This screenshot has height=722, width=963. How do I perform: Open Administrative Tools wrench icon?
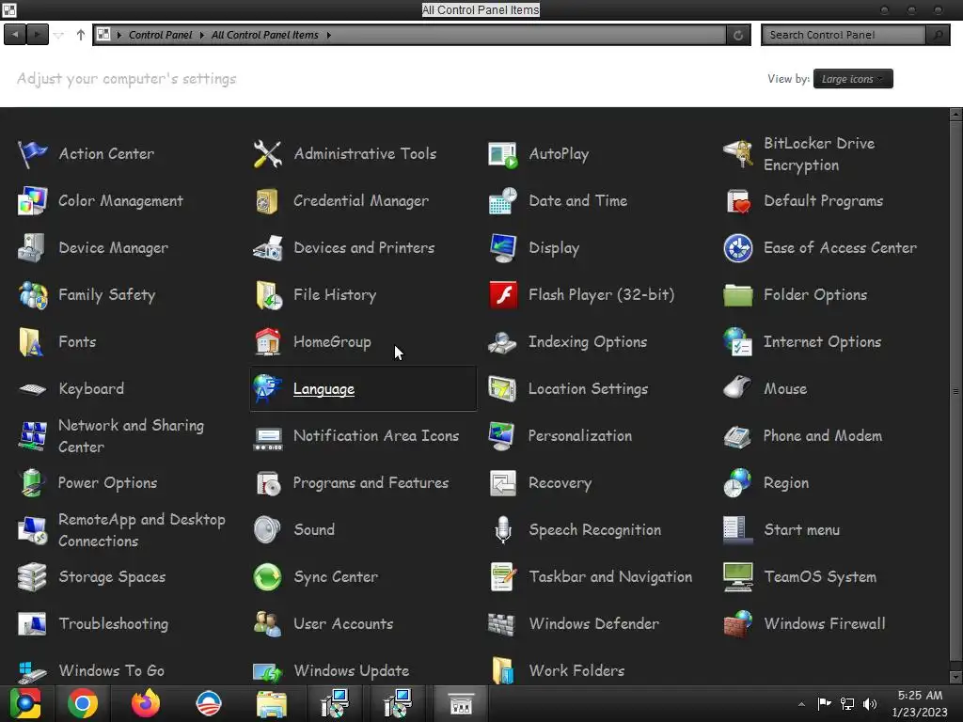267,153
